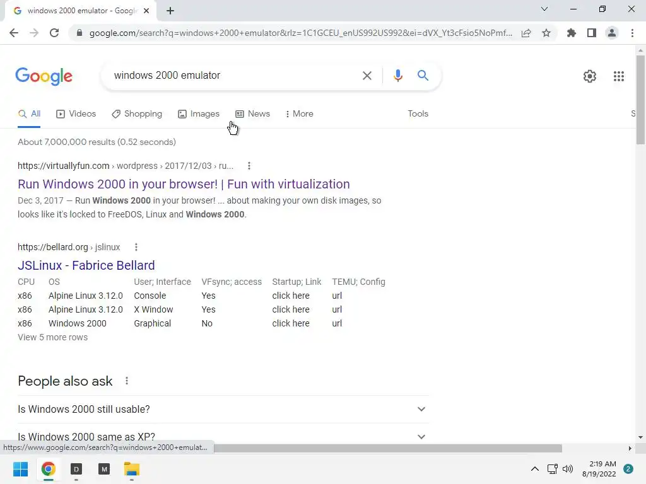Open url config for Windows 2000 row
This screenshot has width=646, height=484.
(x=337, y=323)
